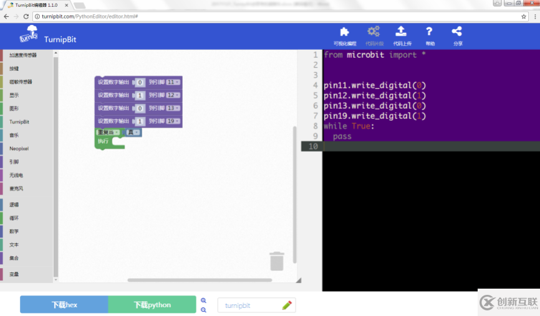Viewport: 540px width, 316px height.
Task: Click the trash can on the block workspace
Action: tap(276, 261)
